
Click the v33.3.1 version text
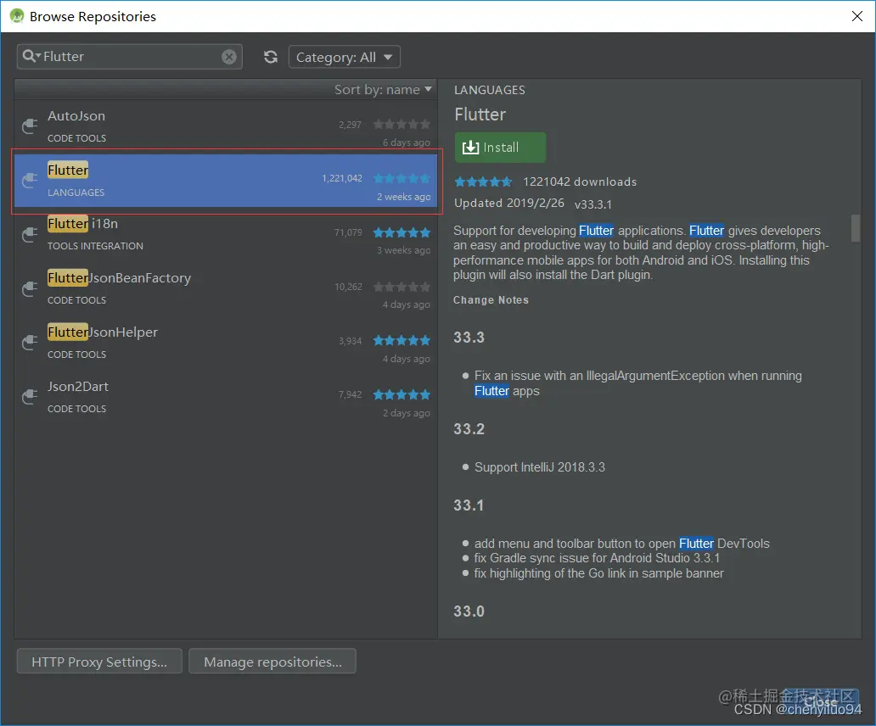point(592,204)
